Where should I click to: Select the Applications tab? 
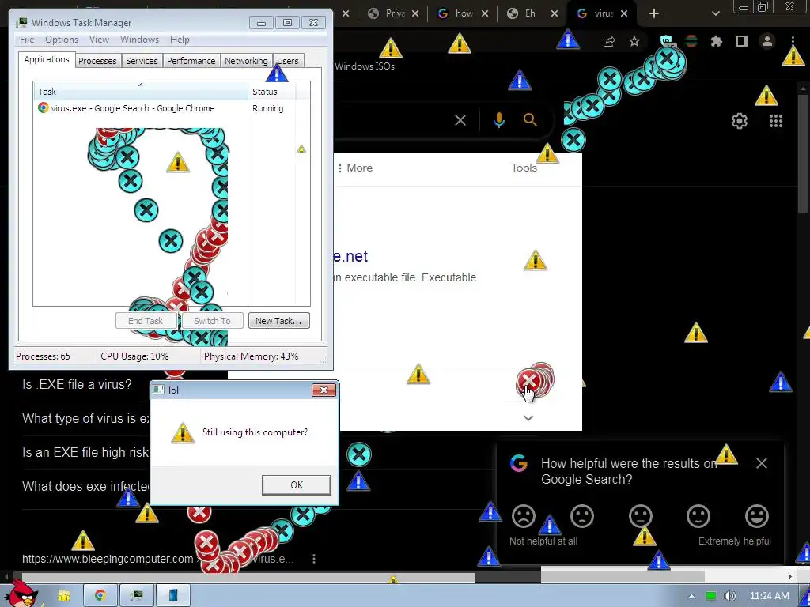tap(47, 59)
